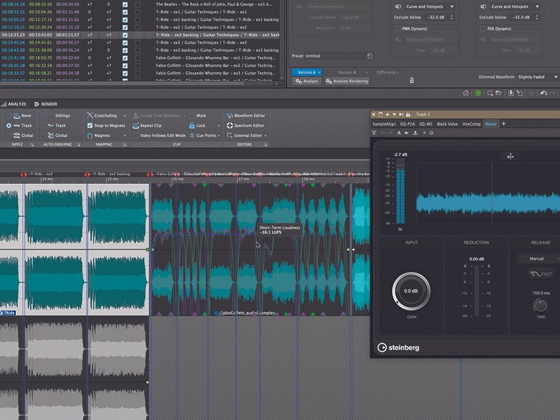Click the delete analysis trash icon
Viewport: 560px width, 420px height.
click(411, 81)
